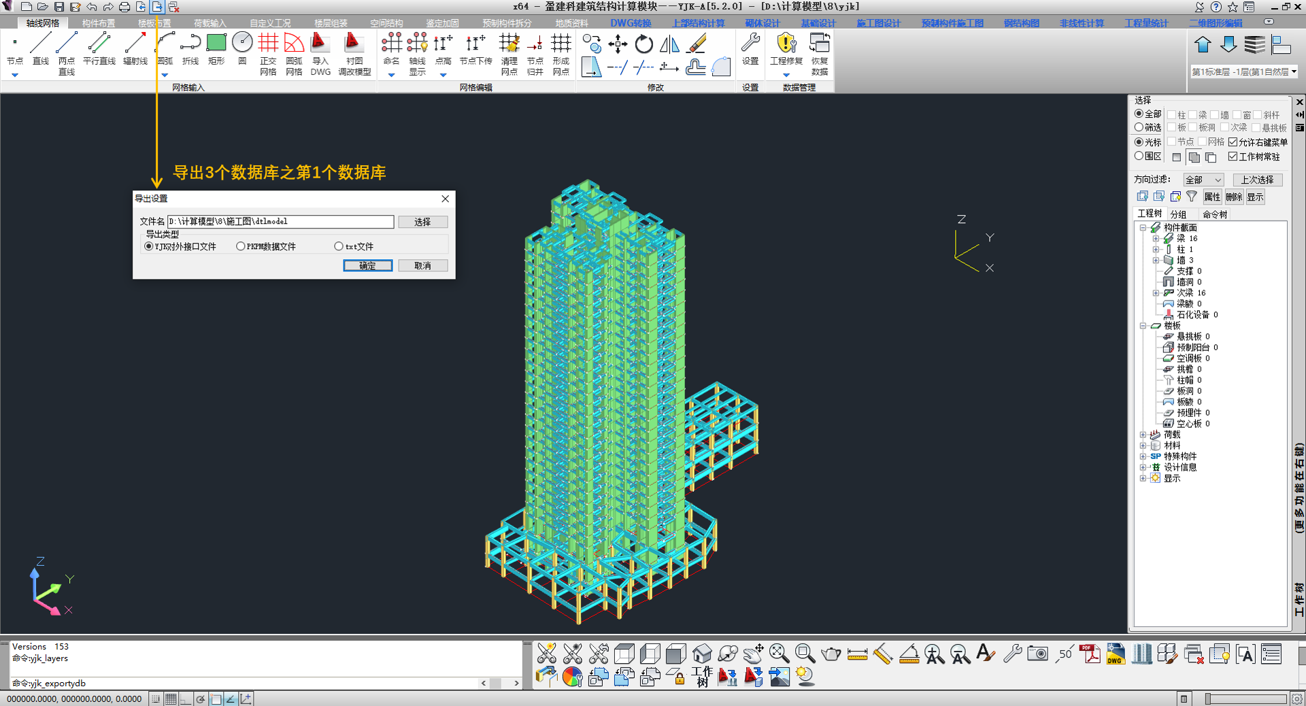Open the 命令树 tab in the side panel
The width and height of the screenshot is (1306, 706).
(1214, 214)
